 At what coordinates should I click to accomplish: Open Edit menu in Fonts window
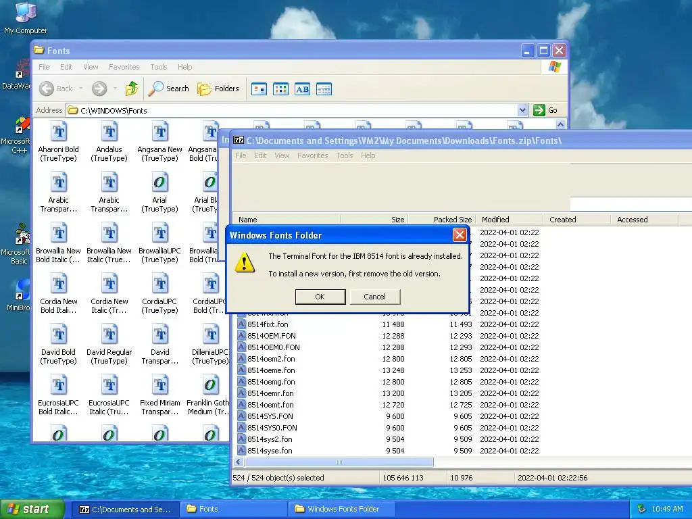tap(66, 67)
